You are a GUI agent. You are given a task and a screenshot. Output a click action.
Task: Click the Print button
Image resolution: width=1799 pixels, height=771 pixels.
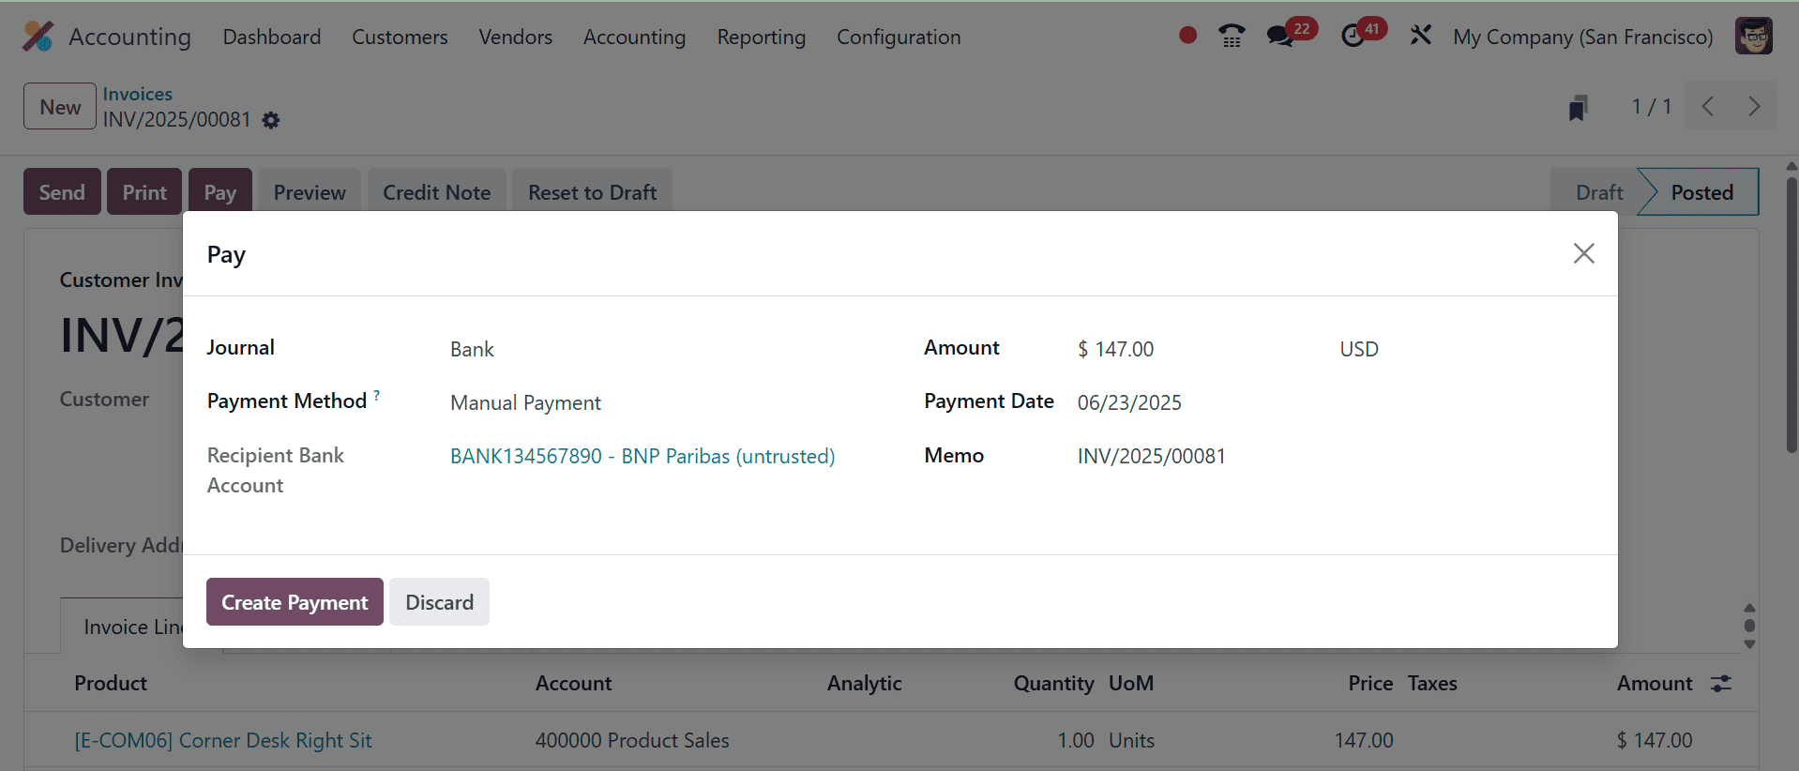click(144, 192)
